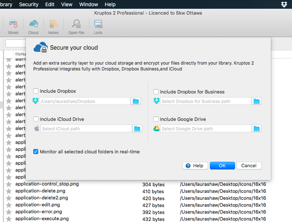
Task: Open the Security menu
Action: point(28,4)
